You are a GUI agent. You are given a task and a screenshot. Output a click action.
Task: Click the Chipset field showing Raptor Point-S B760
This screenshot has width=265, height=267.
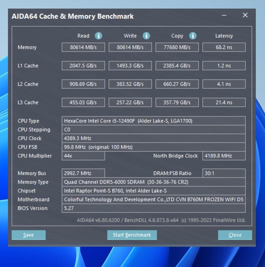154,191
